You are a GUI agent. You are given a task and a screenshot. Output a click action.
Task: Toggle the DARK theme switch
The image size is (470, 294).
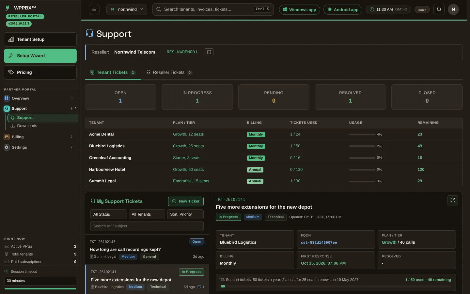pyautogui.click(x=422, y=10)
